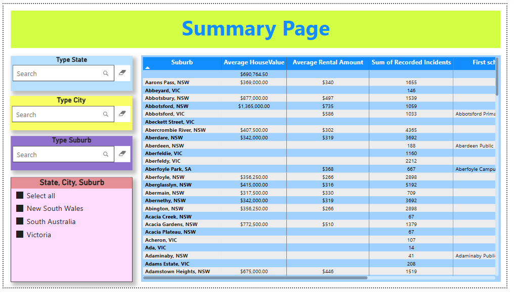Click the Average Rental Amount column header
This screenshot has width=514, height=296.
(328, 62)
